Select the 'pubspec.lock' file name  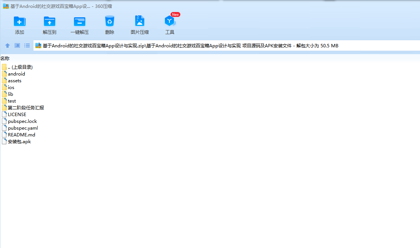[x=22, y=121]
